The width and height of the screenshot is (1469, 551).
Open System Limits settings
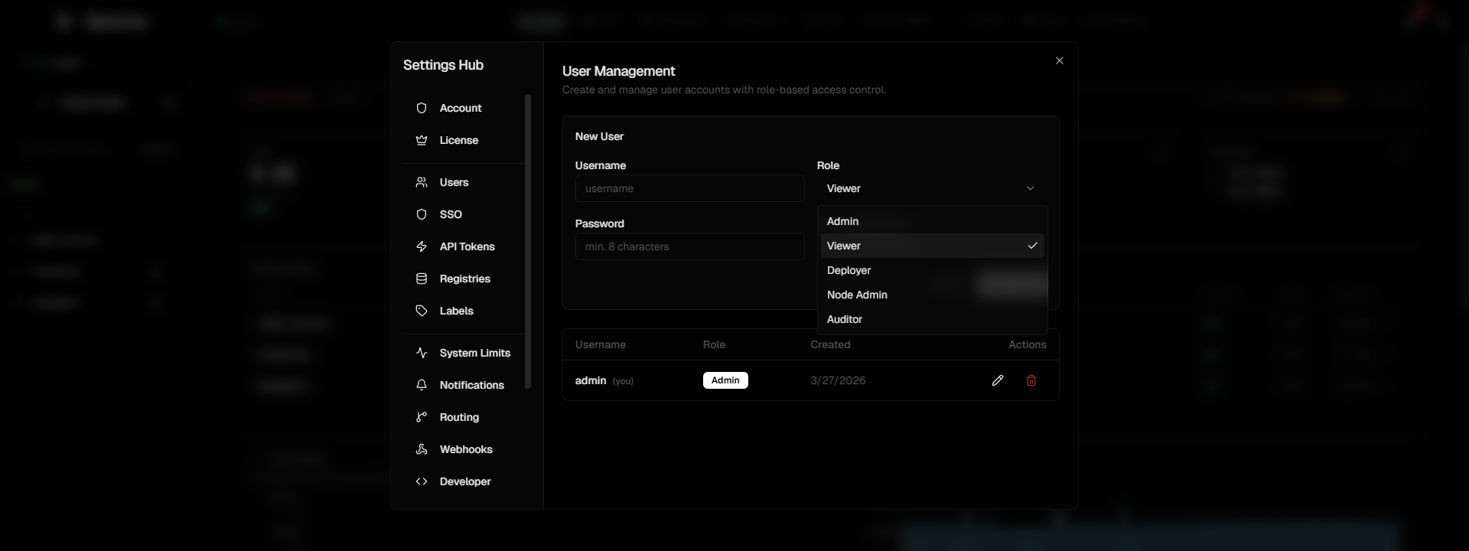point(463,353)
